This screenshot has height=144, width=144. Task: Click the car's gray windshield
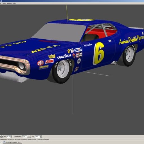tap(59, 32)
